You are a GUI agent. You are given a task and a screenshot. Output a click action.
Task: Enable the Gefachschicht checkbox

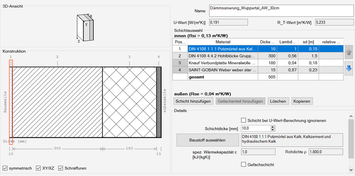tap(243, 164)
